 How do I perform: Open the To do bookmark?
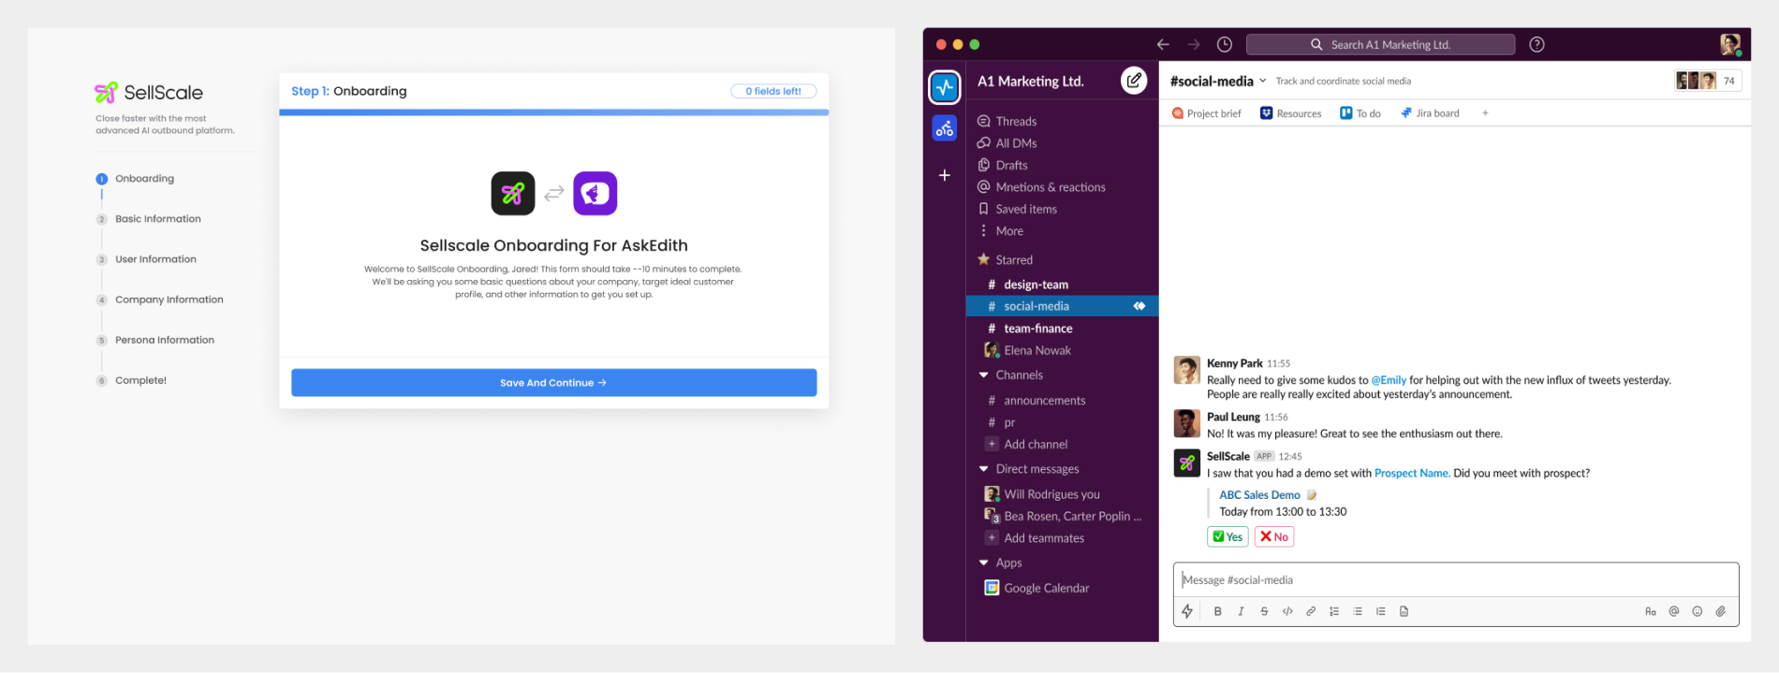[1360, 113]
